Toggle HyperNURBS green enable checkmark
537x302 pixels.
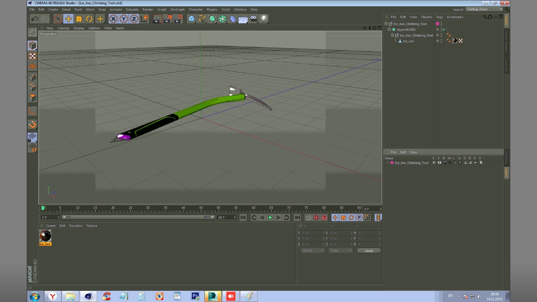[x=444, y=29]
